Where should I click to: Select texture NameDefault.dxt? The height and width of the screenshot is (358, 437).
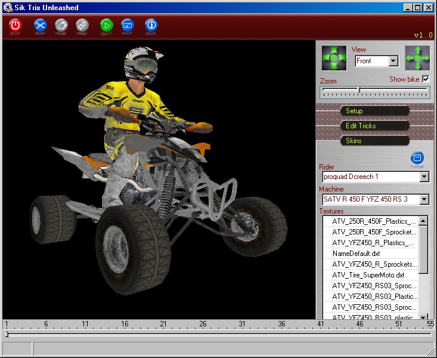[x=371, y=254]
